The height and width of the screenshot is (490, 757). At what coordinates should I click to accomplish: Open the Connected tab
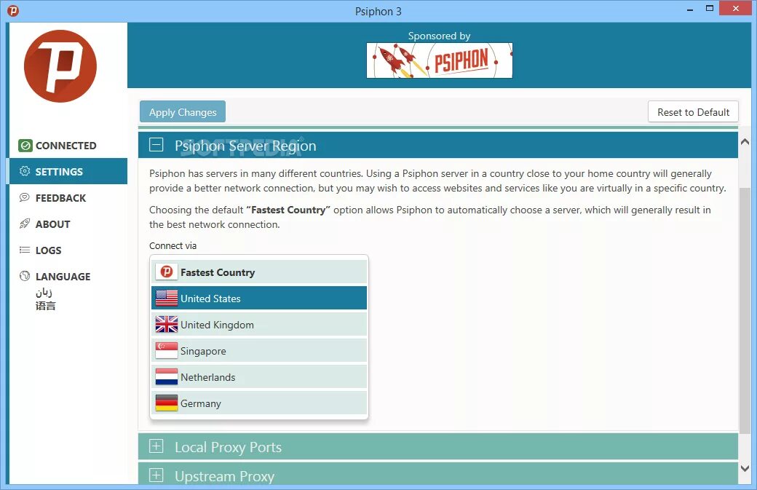[x=68, y=146]
